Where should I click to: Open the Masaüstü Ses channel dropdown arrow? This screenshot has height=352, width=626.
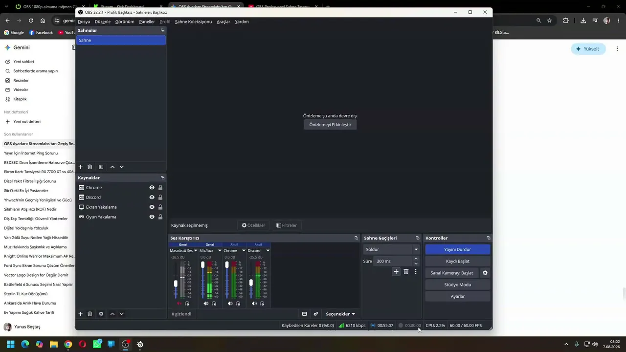pyautogui.click(x=195, y=251)
